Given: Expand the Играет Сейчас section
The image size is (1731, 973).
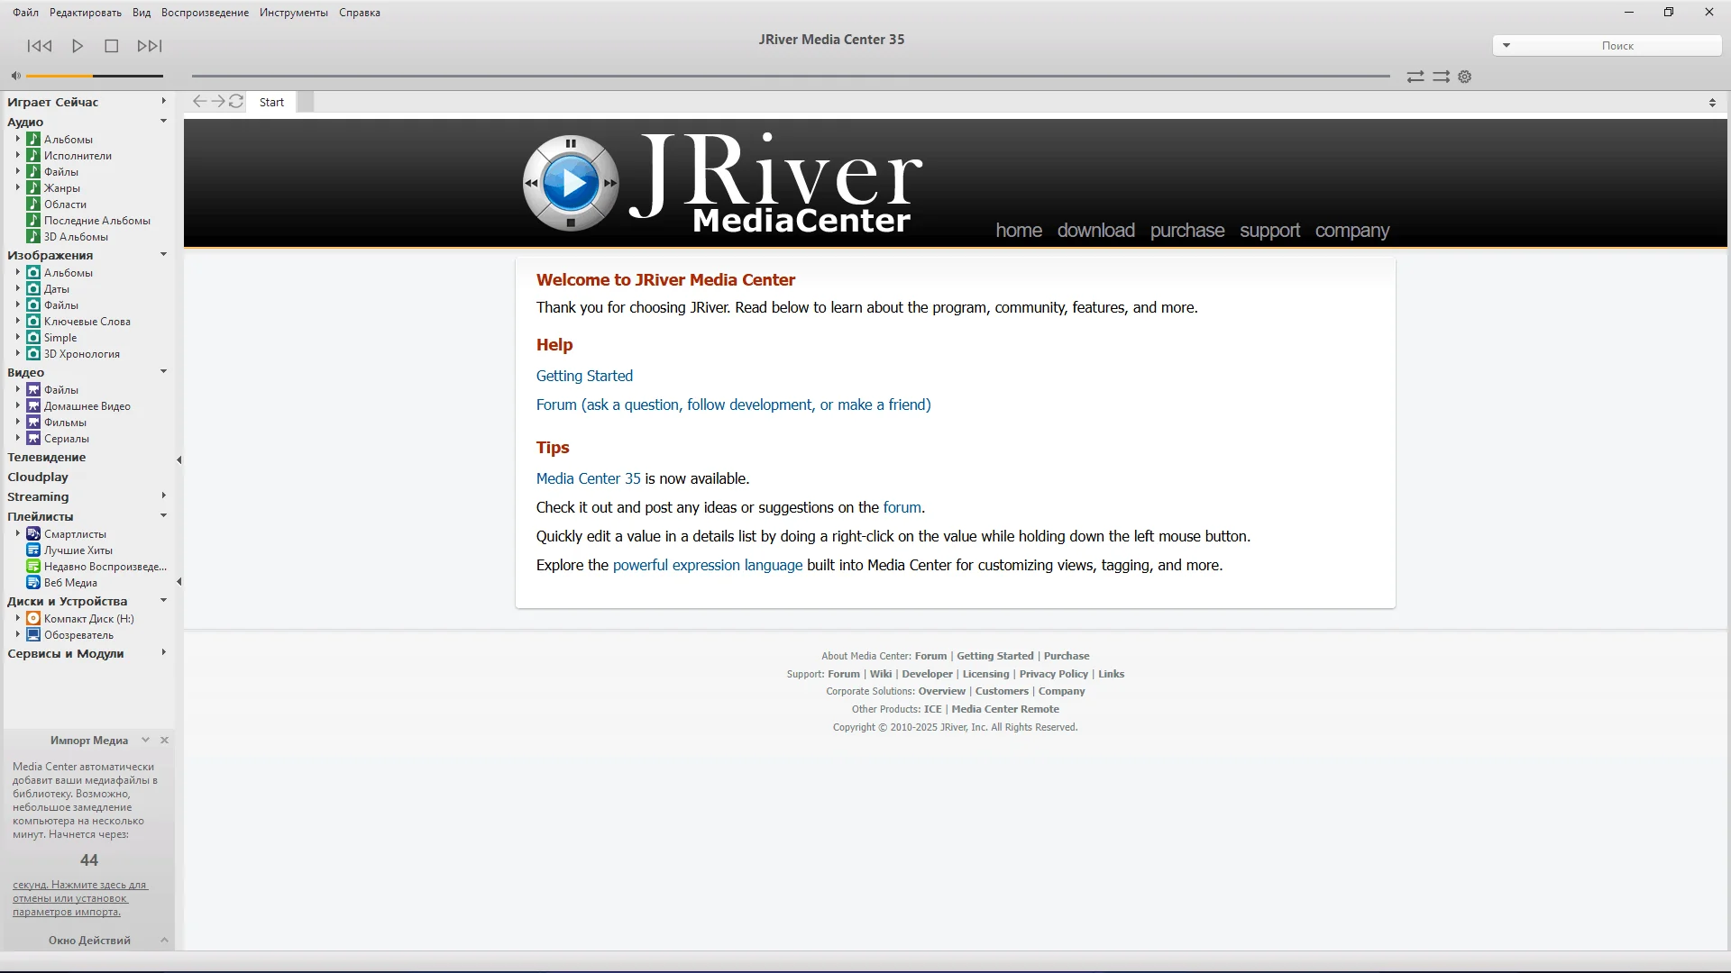Looking at the screenshot, I should tap(163, 101).
